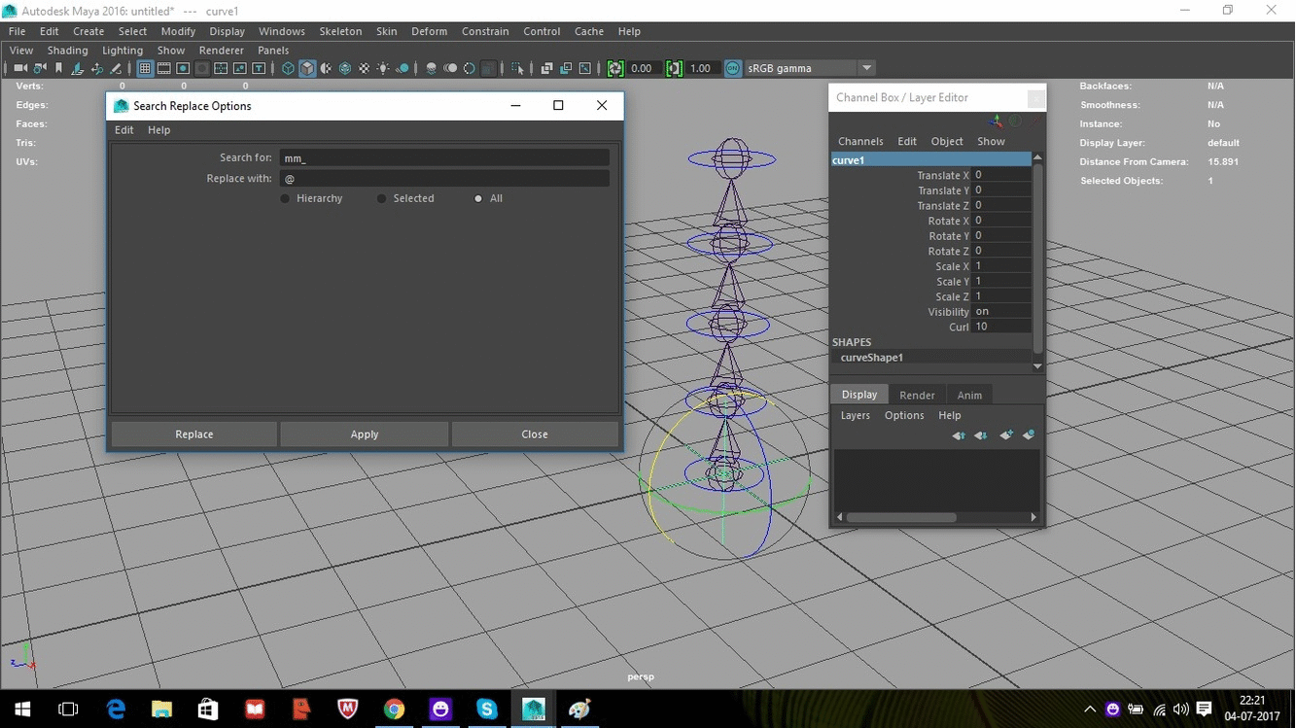The height and width of the screenshot is (728, 1296).
Task: Enable wireframe display cube icon
Action: click(288, 68)
